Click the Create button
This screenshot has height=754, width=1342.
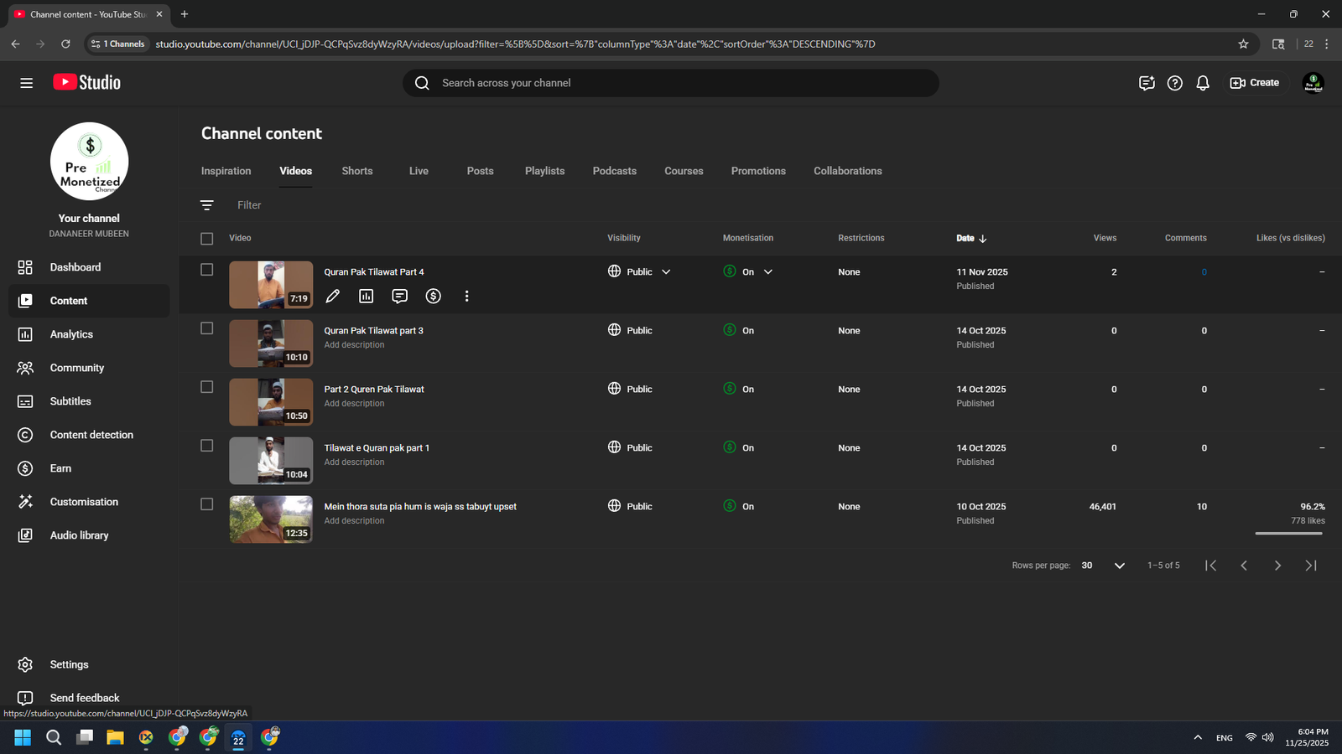1255,83
